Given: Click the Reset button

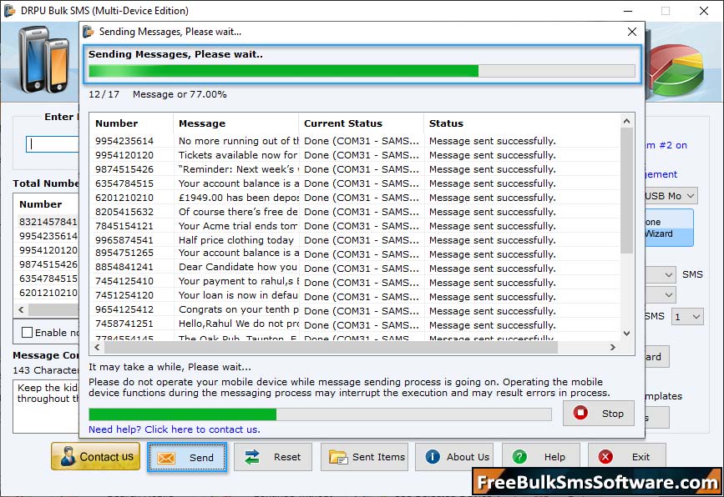Looking at the screenshot, I should click(273, 457).
